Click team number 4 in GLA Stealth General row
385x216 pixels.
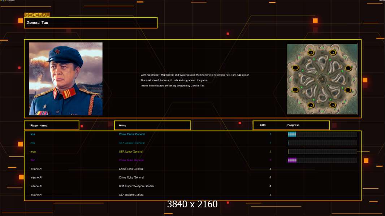click(270, 195)
